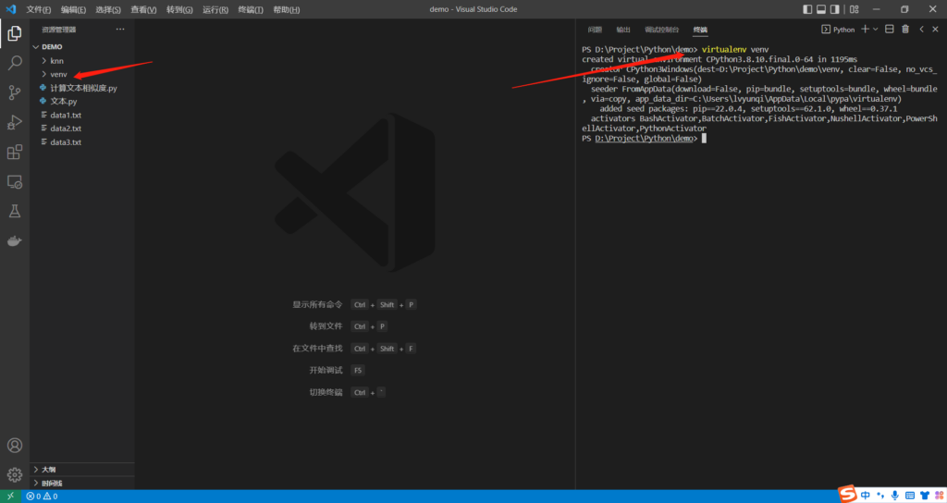947x503 pixels.
Task: Open Sogou skin shirt icon
Action: point(925,496)
